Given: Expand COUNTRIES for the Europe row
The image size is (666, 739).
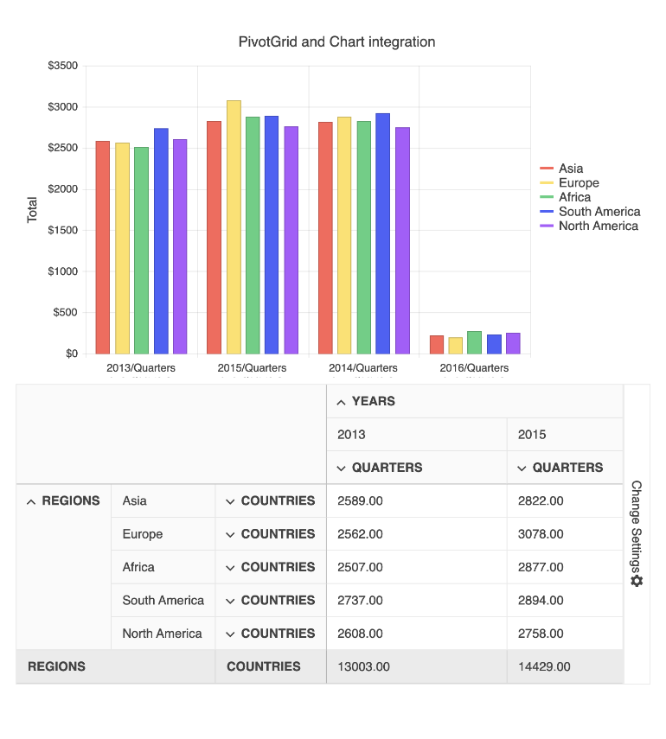Looking at the screenshot, I should click(x=230, y=533).
